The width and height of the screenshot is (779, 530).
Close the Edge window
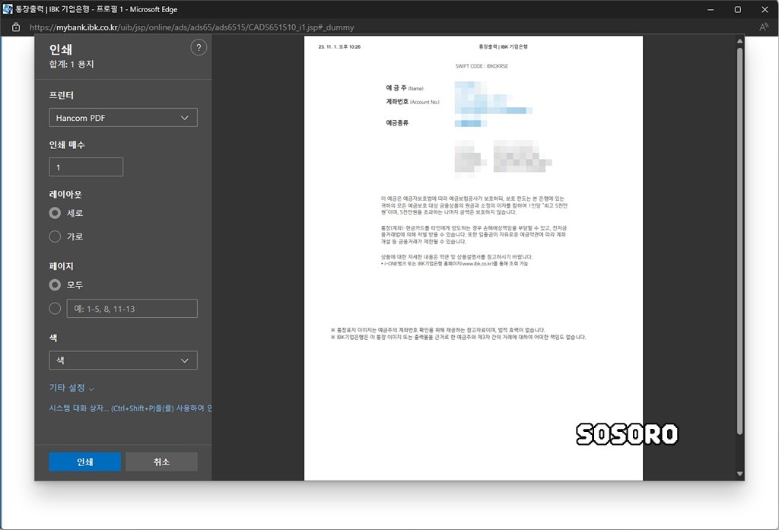(765, 9)
